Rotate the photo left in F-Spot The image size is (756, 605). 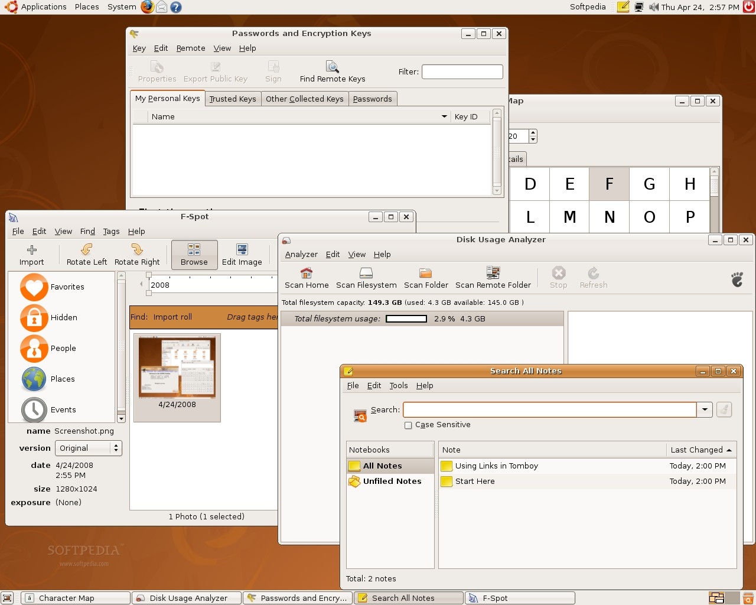pos(87,255)
